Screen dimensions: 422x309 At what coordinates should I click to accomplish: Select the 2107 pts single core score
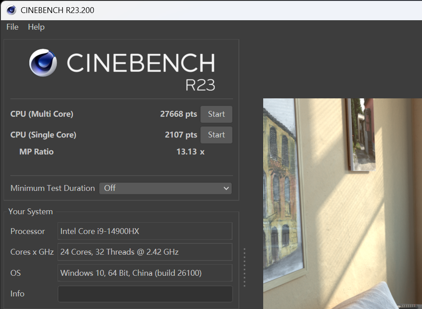181,135
